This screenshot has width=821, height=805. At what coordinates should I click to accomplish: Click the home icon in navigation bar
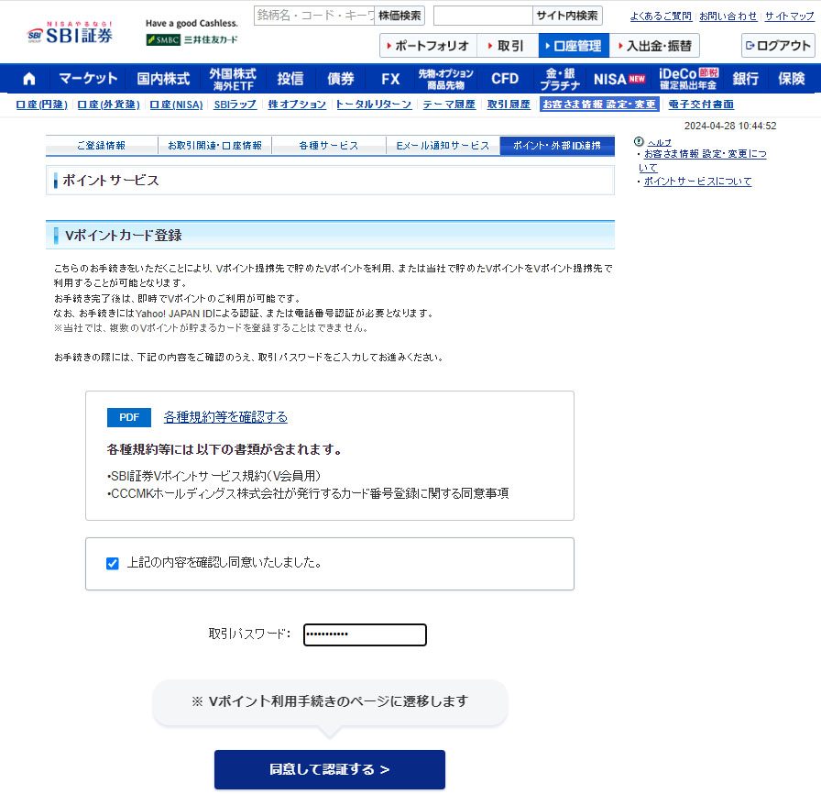(x=29, y=79)
